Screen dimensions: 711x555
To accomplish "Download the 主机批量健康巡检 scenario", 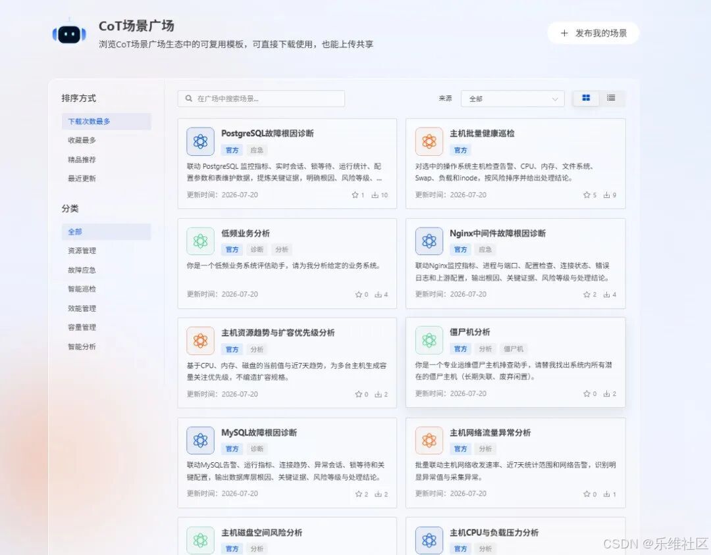I will (x=607, y=195).
